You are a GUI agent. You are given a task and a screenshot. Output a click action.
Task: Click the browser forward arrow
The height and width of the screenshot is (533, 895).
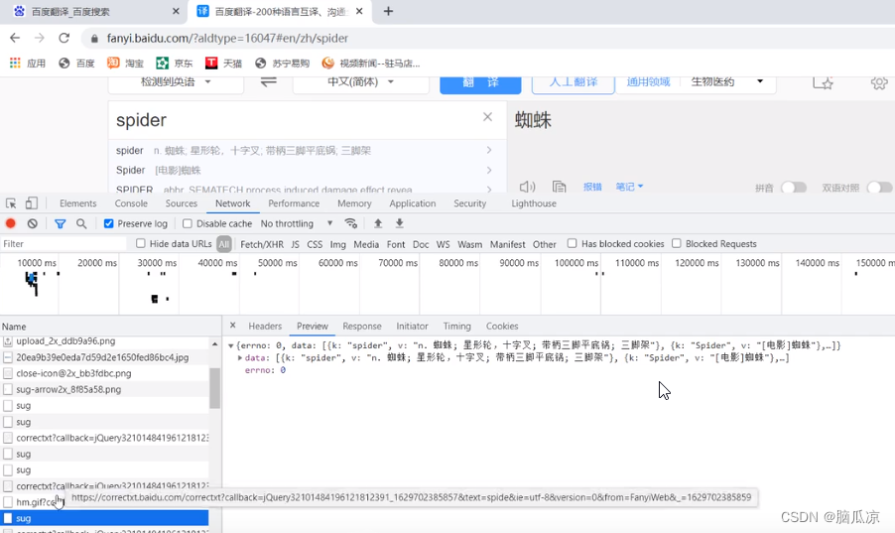pyautogui.click(x=40, y=38)
